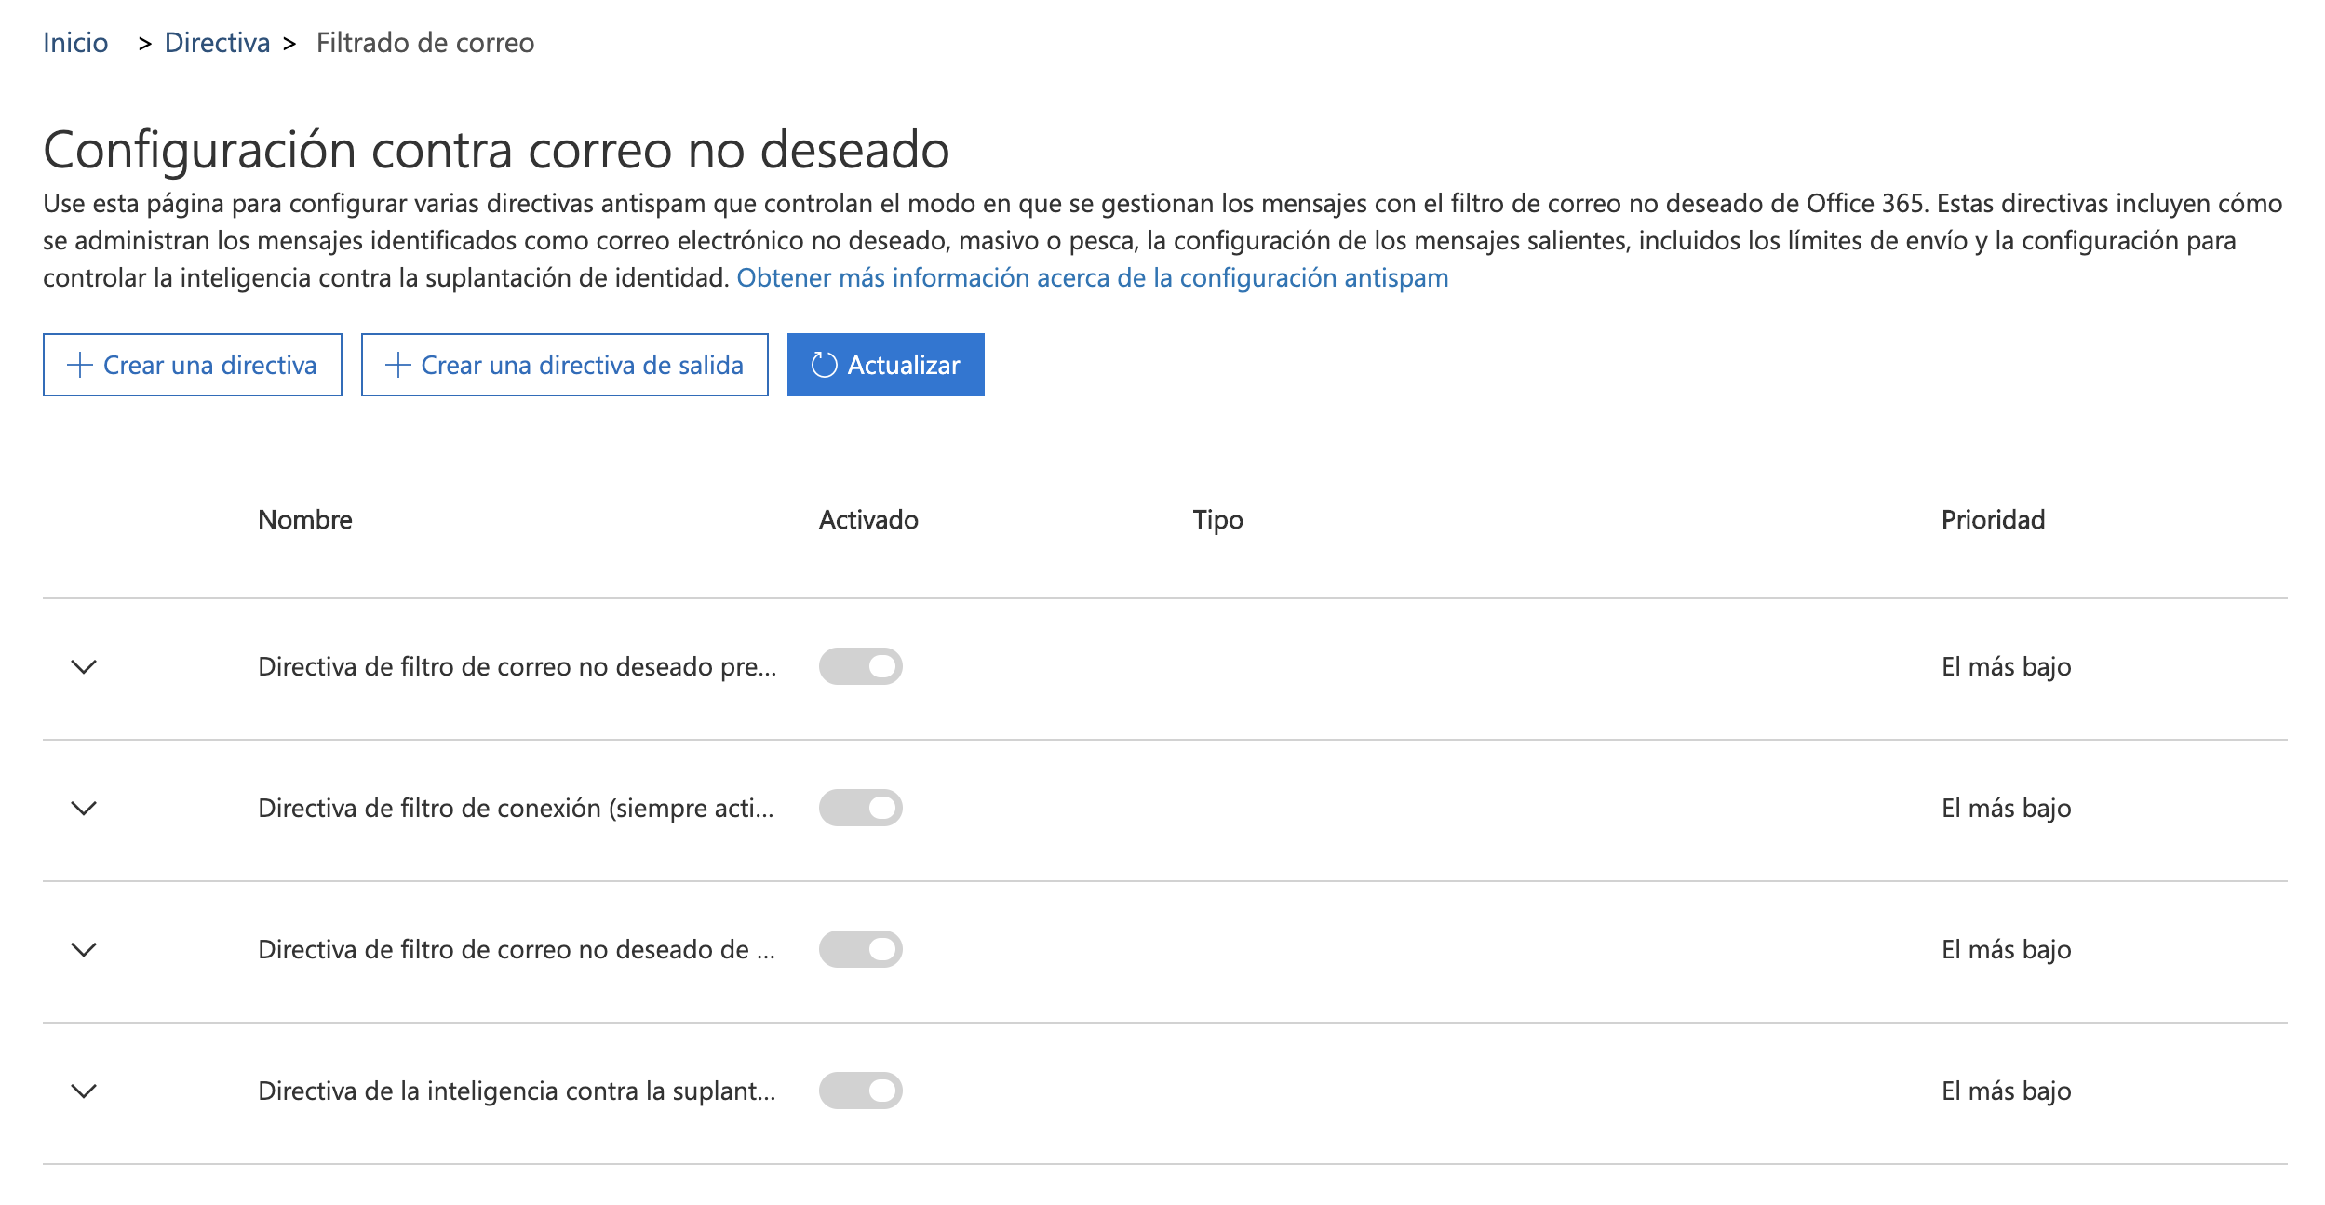Select Directiva de la inteligencia contra la suplant... text
This screenshot has height=1205, width=2325.
click(517, 1091)
